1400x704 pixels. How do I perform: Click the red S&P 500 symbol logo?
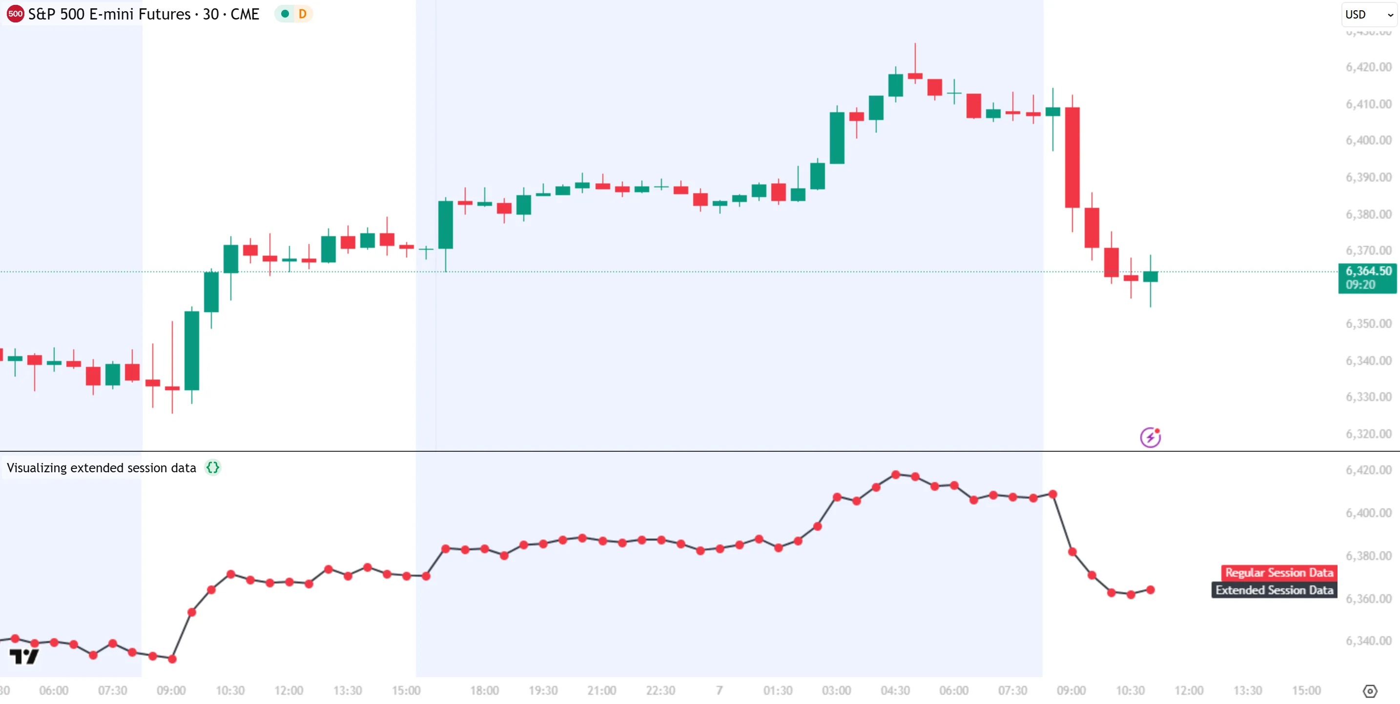point(15,14)
